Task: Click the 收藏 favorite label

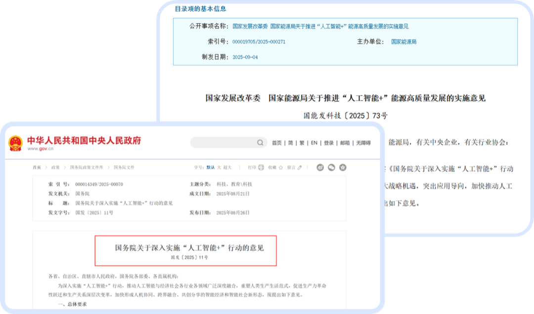Action: (x=272, y=168)
